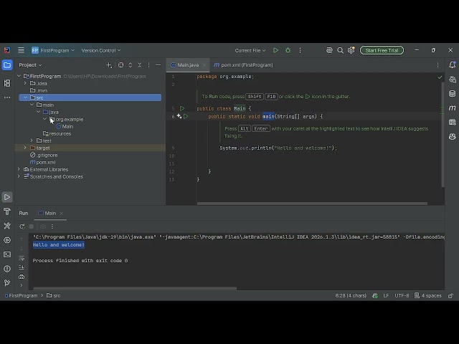Open Notifications bell icon
Screen dimensions: 459x344
tap(453, 64)
